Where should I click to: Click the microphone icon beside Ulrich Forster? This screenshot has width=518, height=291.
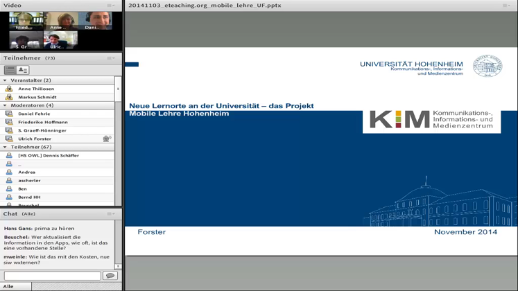[107, 139]
